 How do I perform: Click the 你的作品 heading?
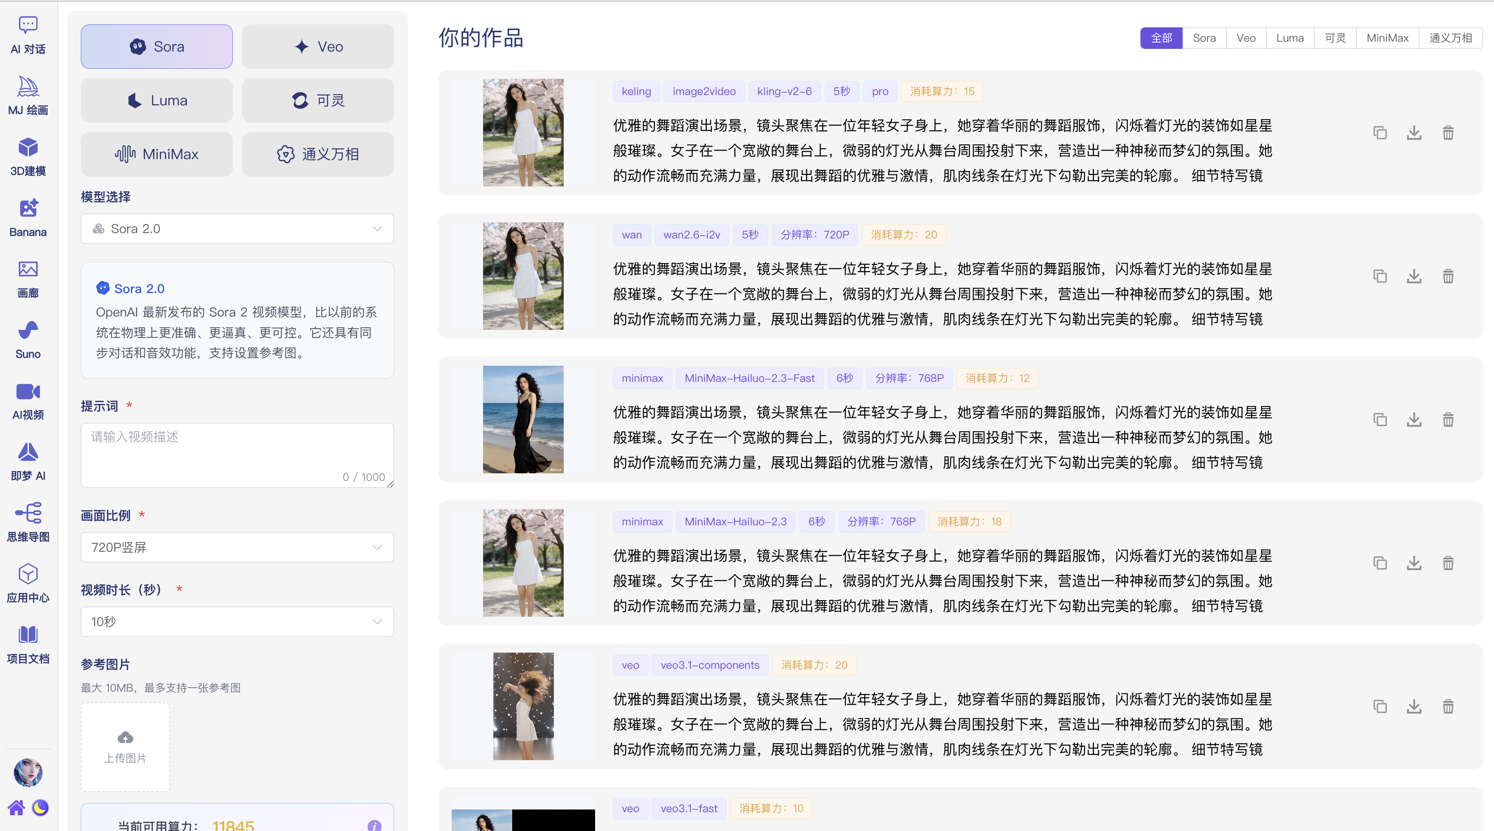pyautogui.click(x=481, y=38)
